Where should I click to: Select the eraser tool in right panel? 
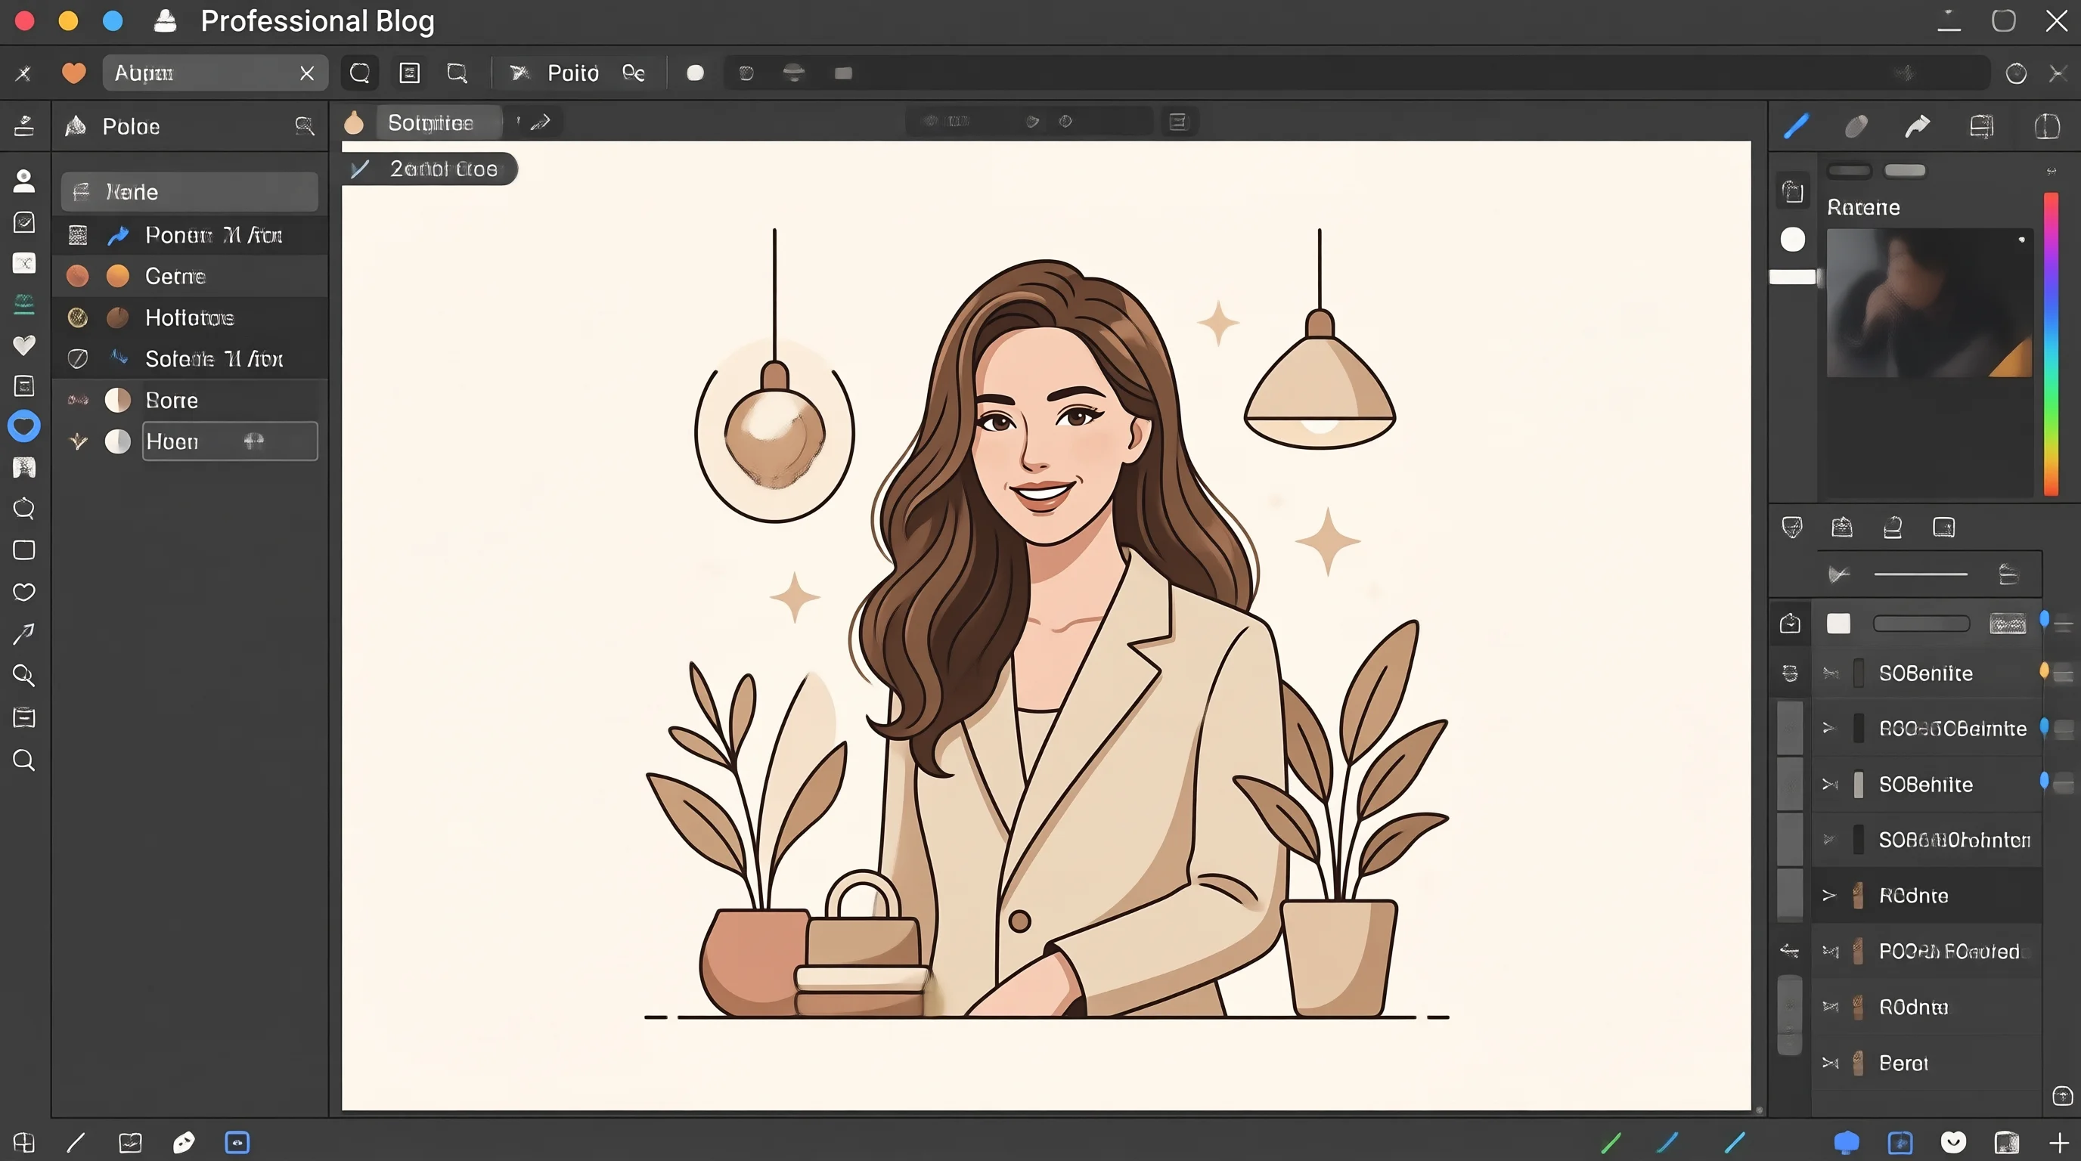1856,126
